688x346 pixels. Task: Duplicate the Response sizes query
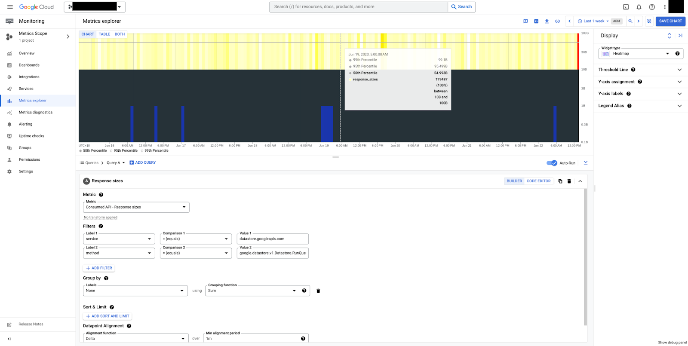point(560,181)
